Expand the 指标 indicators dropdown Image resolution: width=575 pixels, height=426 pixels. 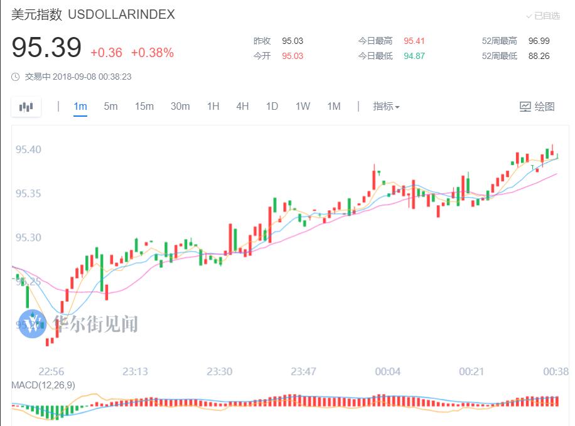click(x=386, y=107)
